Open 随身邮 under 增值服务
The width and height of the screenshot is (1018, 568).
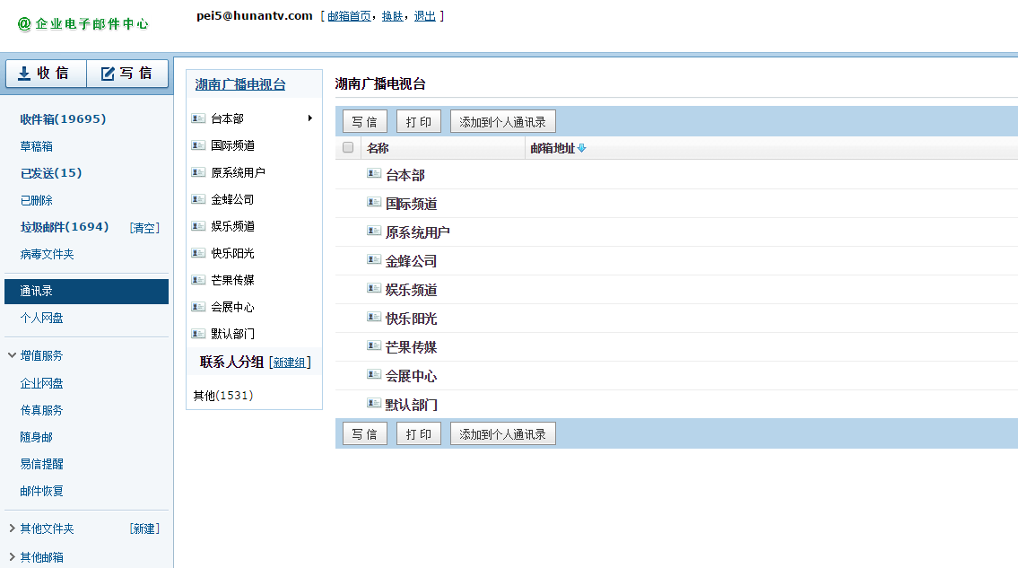pyautogui.click(x=37, y=437)
